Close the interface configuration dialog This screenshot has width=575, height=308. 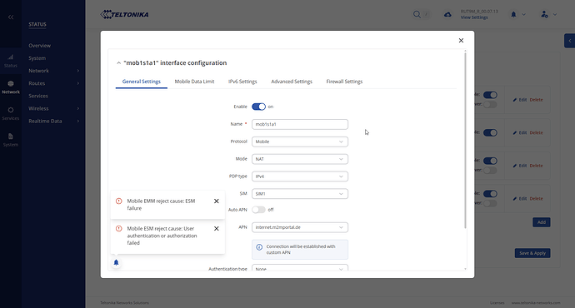point(461,40)
